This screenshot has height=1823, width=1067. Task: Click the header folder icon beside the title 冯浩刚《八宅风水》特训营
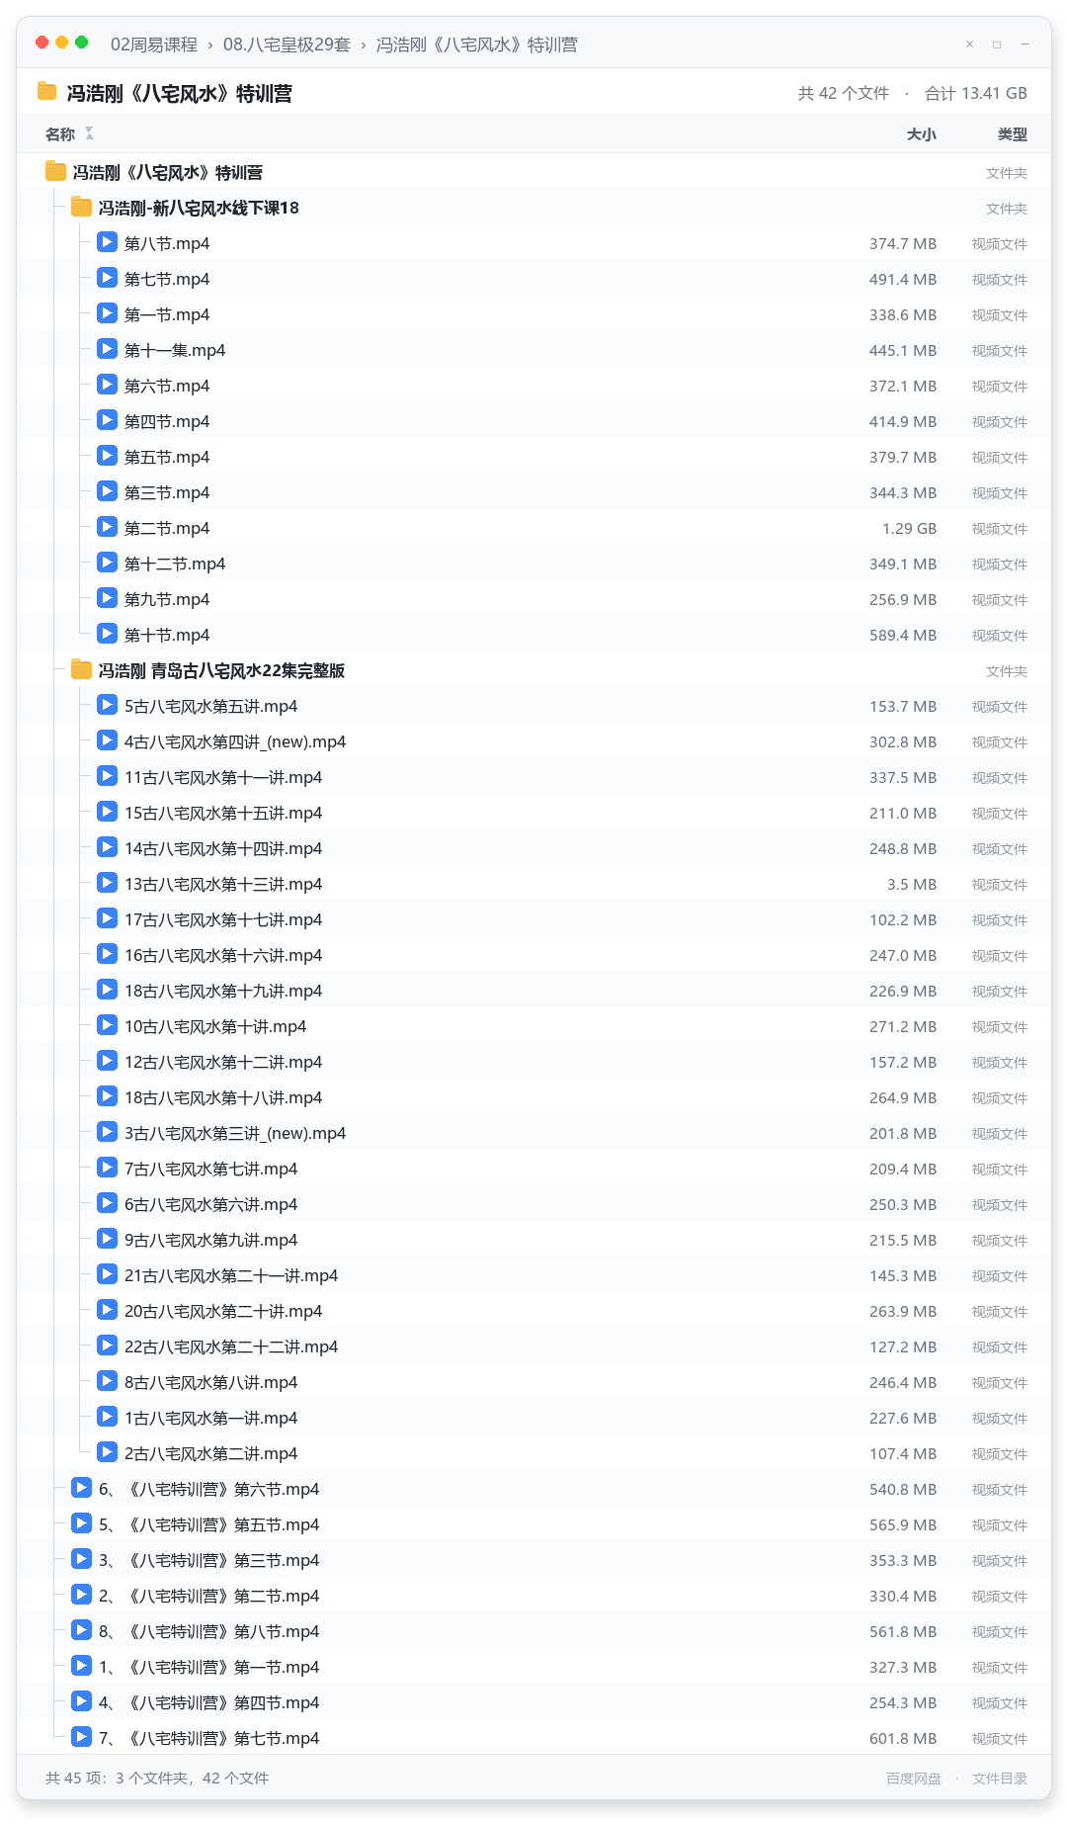(x=46, y=92)
